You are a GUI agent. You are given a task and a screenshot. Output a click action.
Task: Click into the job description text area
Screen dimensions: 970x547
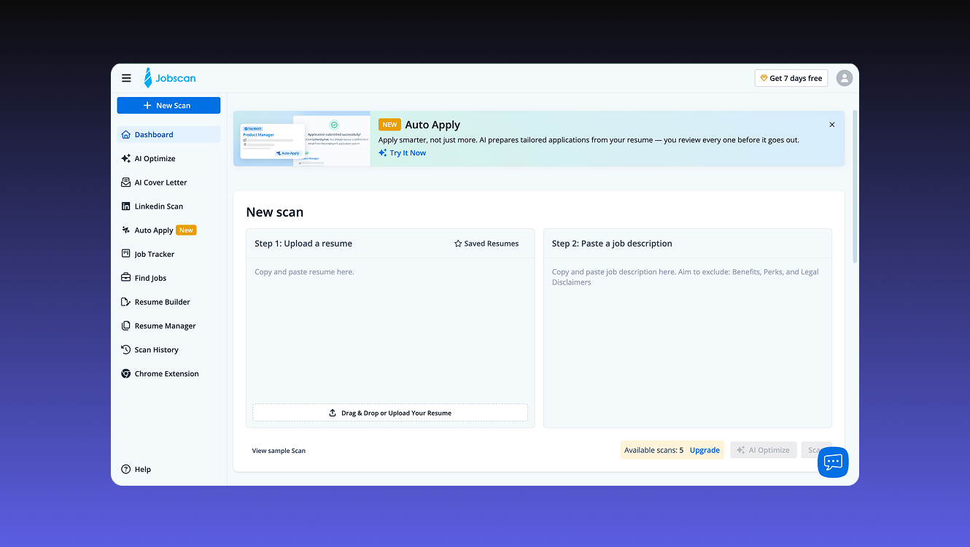pyautogui.click(x=688, y=343)
